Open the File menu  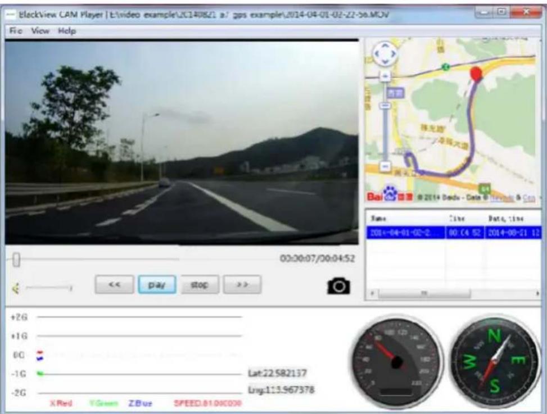click(x=16, y=31)
